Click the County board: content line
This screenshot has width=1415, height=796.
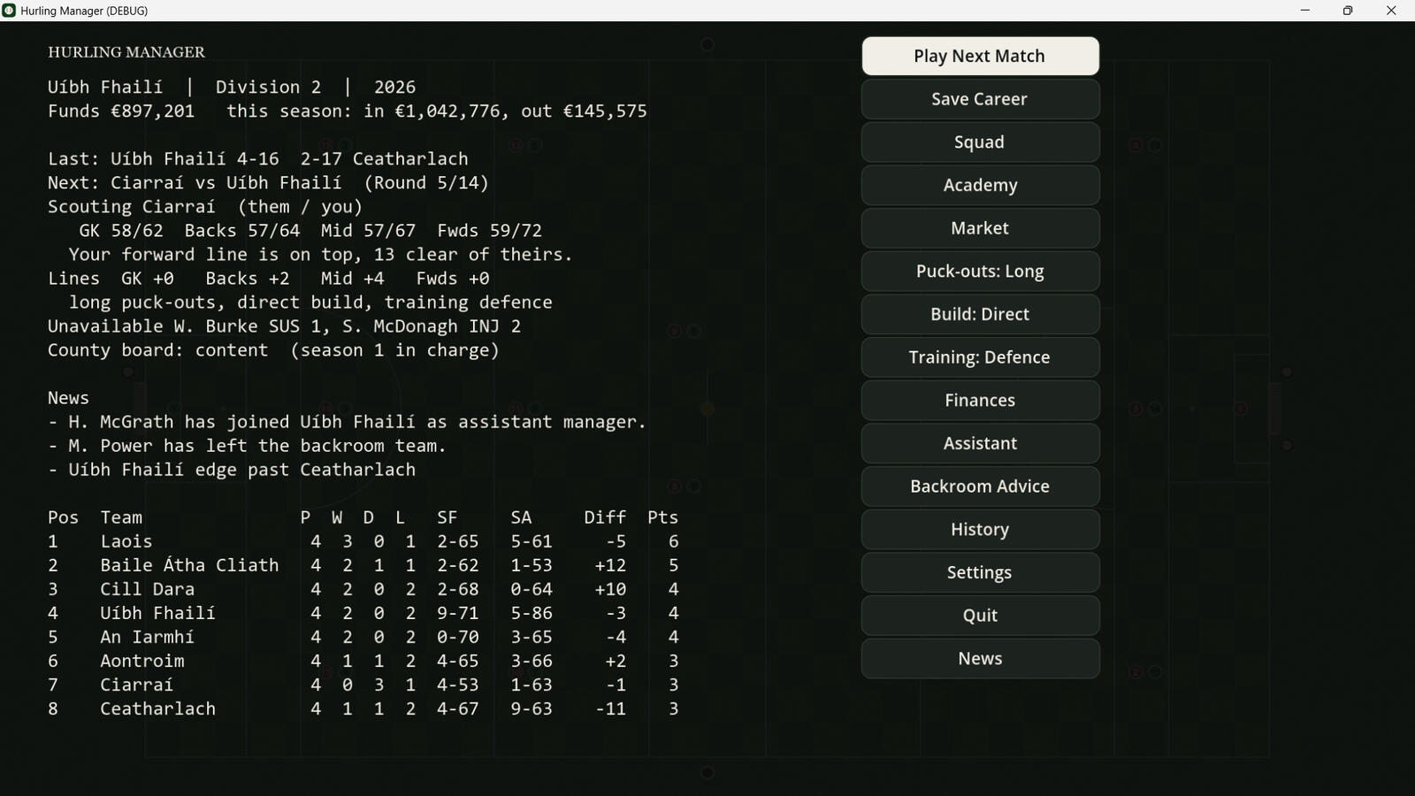coord(274,350)
